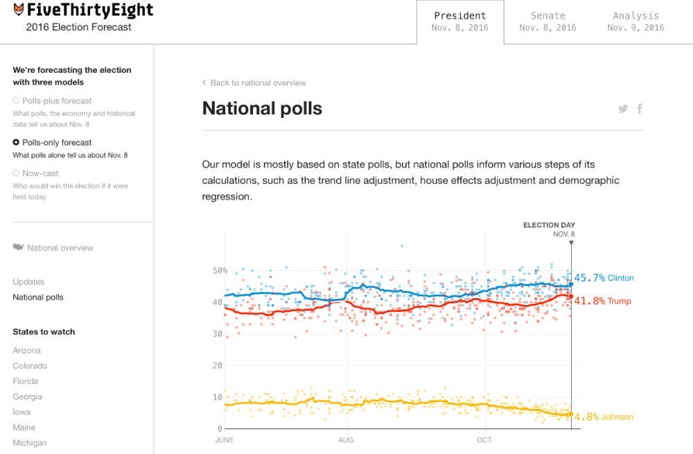Screen dimensions: 693x454
Task: Click the US map icon by National overview
Action: tap(18, 247)
